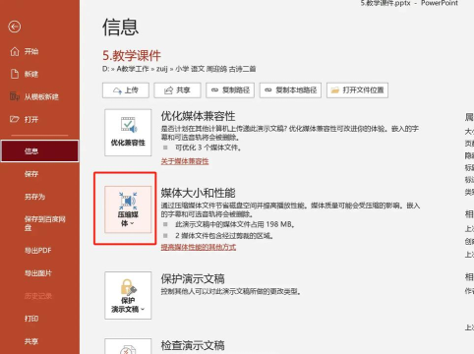Click 导出PDF in the sidebar

pos(39,251)
